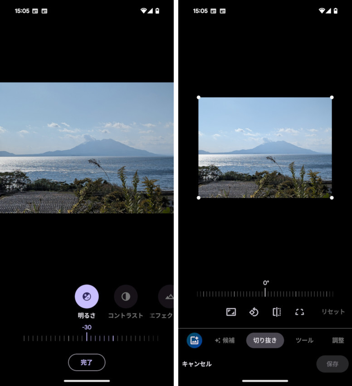352x386 pixels.
Task: Select the partially visible エフェクト icon
Action: [x=167, y=297]
